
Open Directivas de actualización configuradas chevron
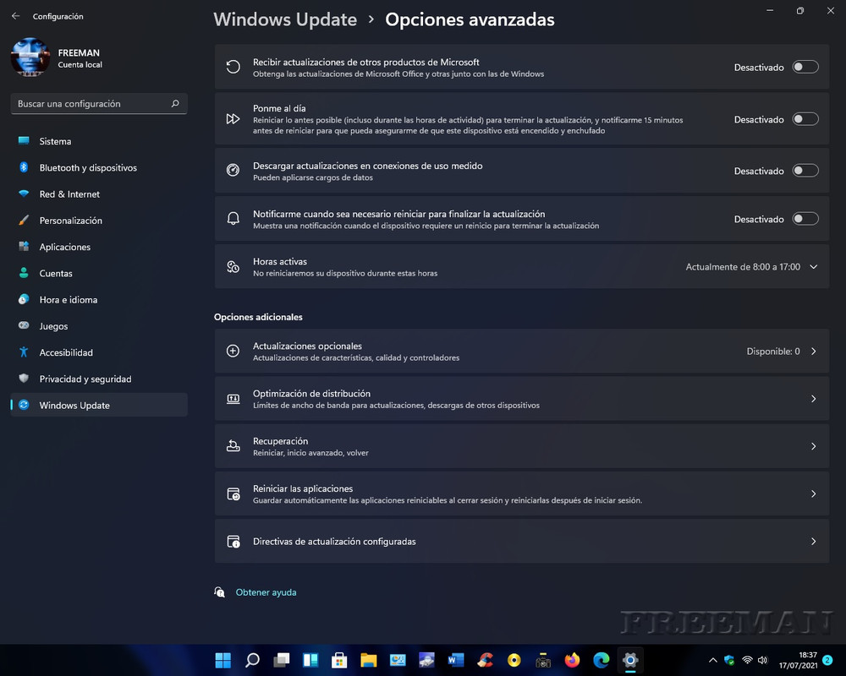[x=814, y=542]
